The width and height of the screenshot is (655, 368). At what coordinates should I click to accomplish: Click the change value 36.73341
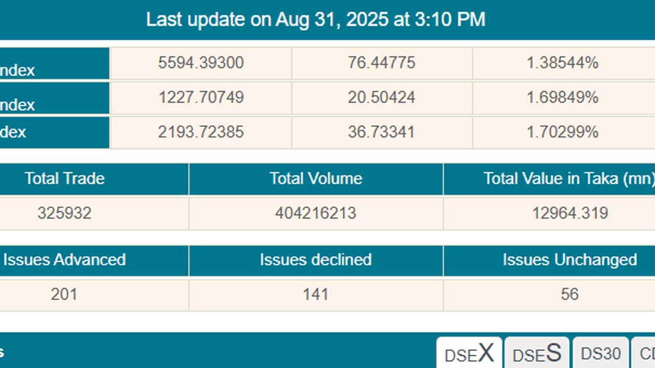[x=382, y=132]
